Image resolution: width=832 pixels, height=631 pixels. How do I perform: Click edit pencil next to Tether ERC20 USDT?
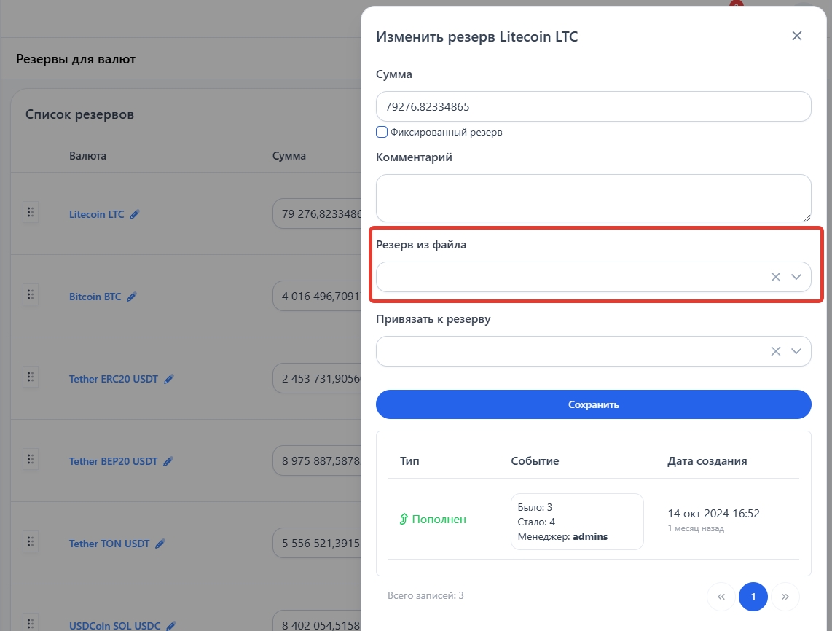pos(168,379)
